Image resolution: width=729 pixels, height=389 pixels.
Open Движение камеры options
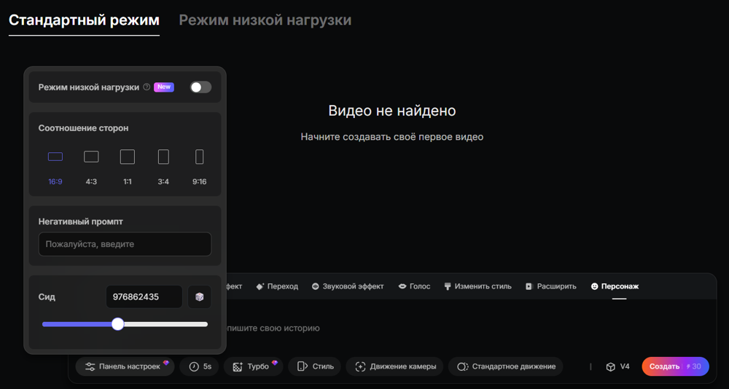[394, 366]
